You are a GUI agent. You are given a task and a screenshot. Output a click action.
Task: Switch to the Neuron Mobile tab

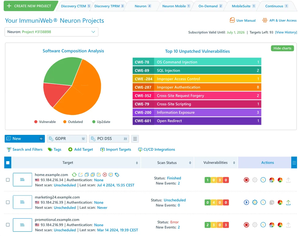point(176,6)
